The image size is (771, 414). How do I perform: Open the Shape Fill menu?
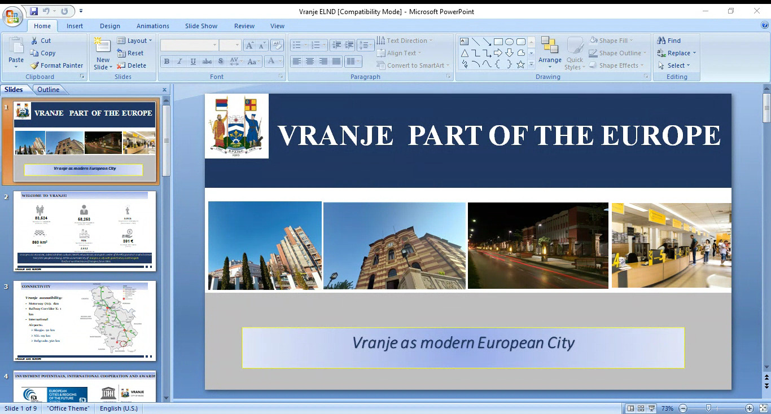(611, 41)
